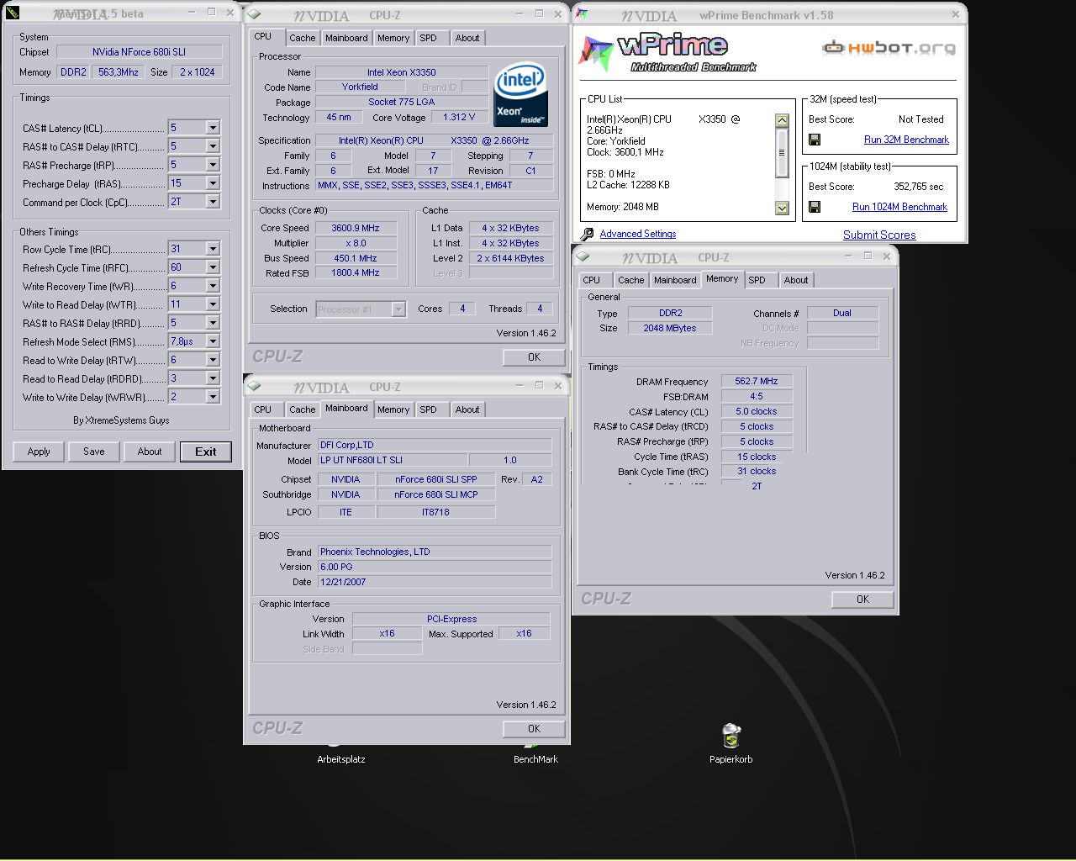
Task: Click OK in the Mainboard CPU-Z window
Action: [x=534, y=729]
